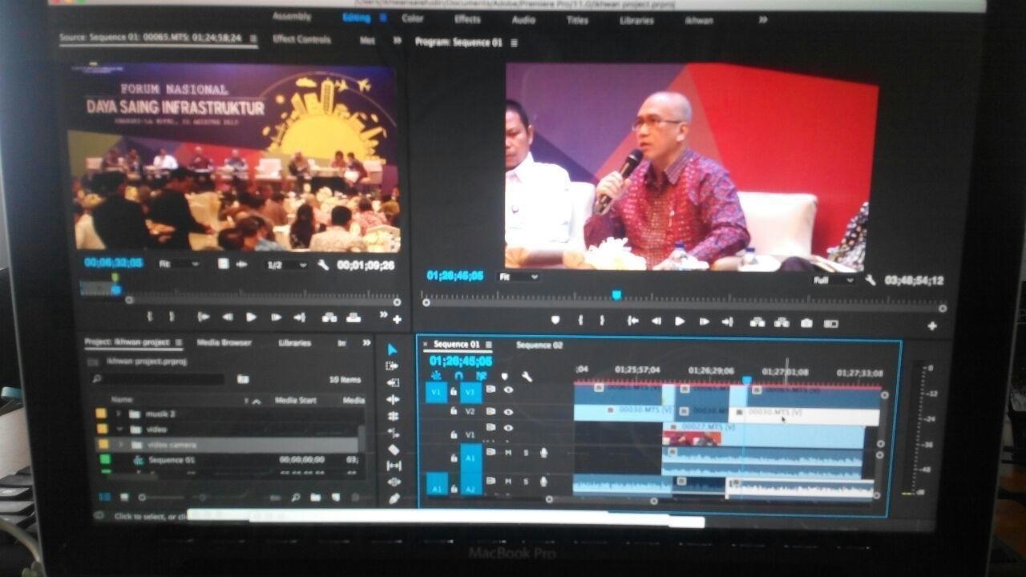
Task: Switch to the Color workspace
Action: pos(413,18)
